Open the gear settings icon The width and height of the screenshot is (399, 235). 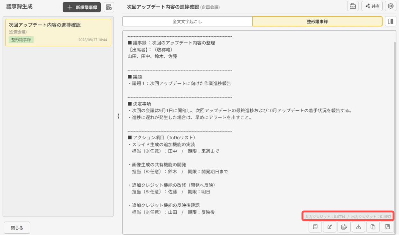391,6
